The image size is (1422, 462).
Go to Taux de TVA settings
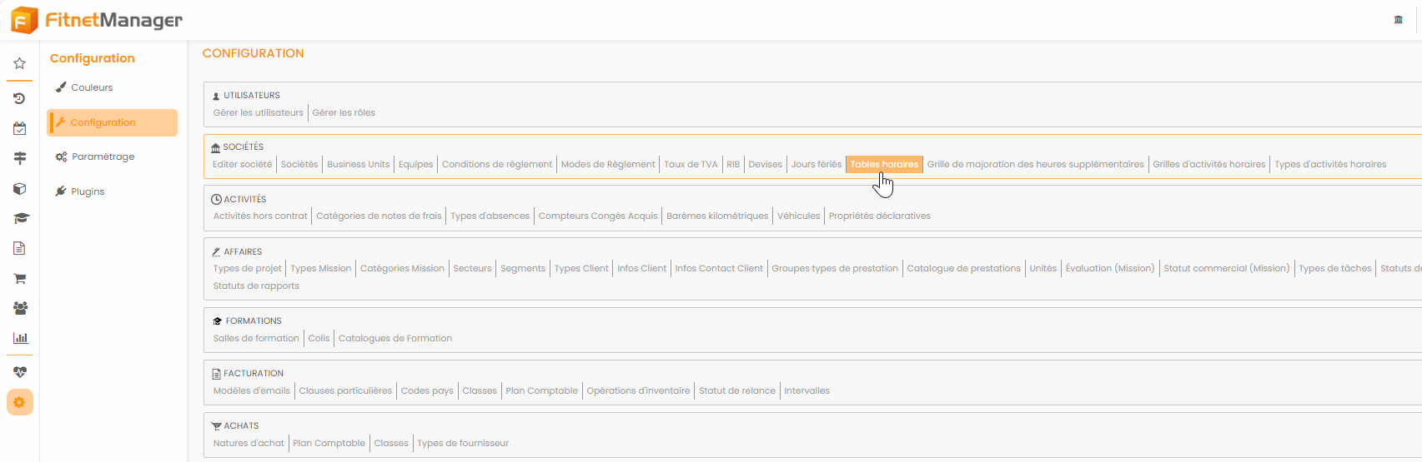tap(691, 165)
